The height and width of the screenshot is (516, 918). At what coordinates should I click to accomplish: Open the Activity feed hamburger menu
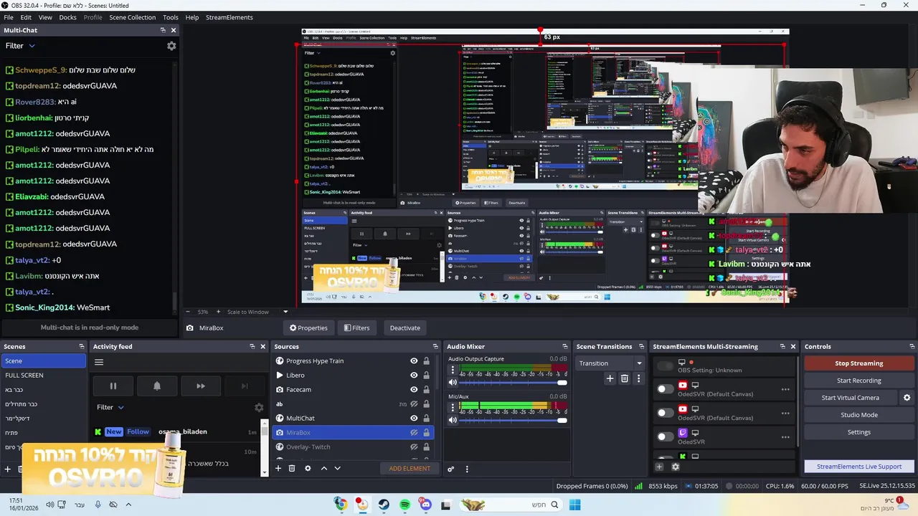click(99, 362)
